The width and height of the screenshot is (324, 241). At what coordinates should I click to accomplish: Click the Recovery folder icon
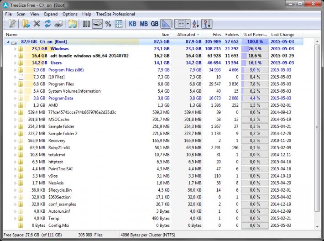pyautogui.click(x=21, y=141)
